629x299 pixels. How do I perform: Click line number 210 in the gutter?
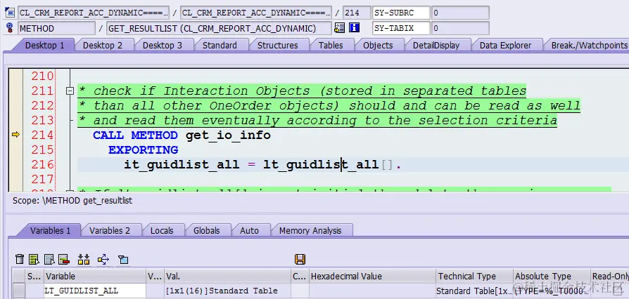tap(42, 76)
